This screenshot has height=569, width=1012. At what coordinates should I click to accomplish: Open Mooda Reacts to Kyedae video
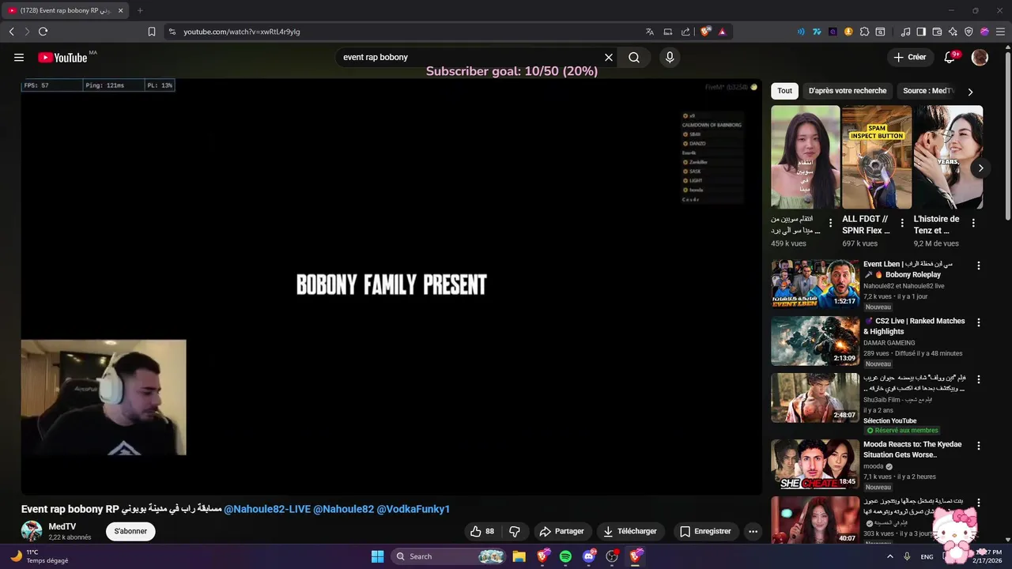click(x=815, y=464)
